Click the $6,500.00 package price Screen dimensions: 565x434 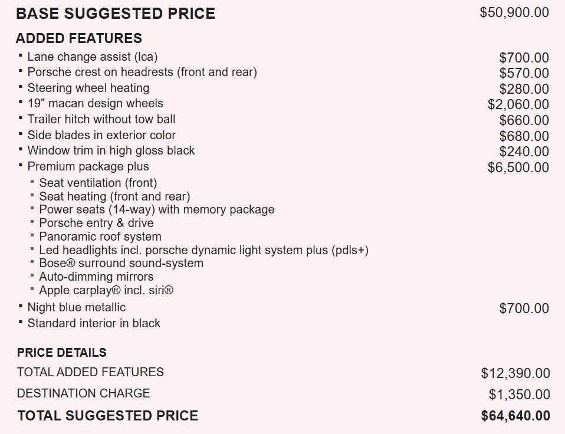[518, 167]
